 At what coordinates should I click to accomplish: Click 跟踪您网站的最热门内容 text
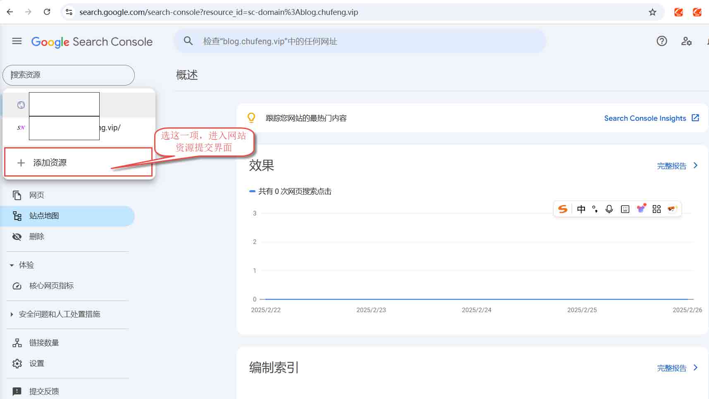tap(306, 118)
